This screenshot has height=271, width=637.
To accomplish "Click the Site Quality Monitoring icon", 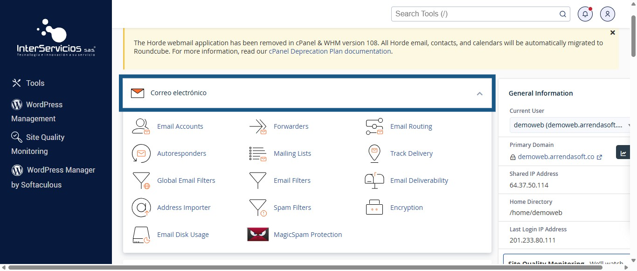I will 17,137.
